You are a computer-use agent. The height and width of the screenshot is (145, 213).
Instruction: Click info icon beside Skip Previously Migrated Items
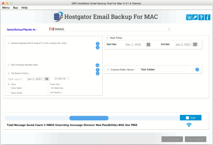(97, 65)
